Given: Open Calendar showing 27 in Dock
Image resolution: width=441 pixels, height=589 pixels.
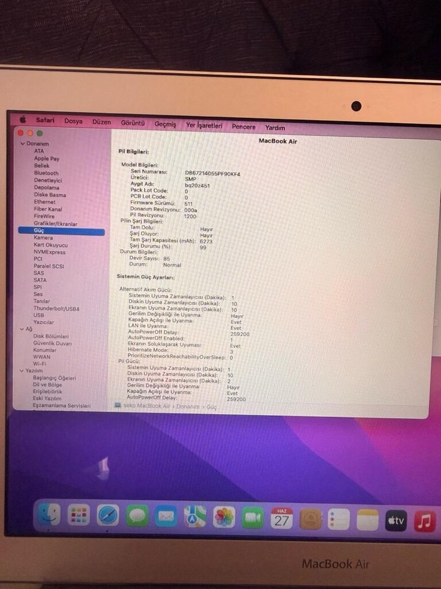Looking at the screenshot, I should [281, 518].
